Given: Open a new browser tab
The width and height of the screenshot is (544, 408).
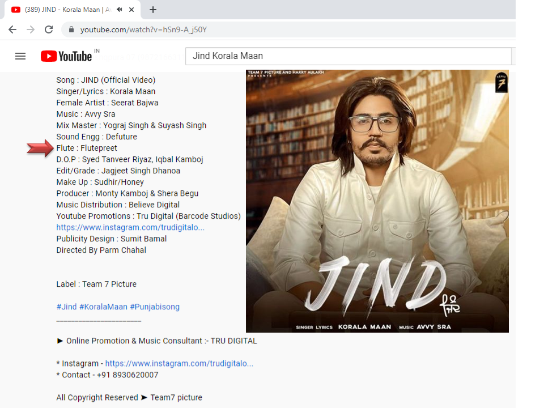Looking at the screenshot, I should point(153,10).
